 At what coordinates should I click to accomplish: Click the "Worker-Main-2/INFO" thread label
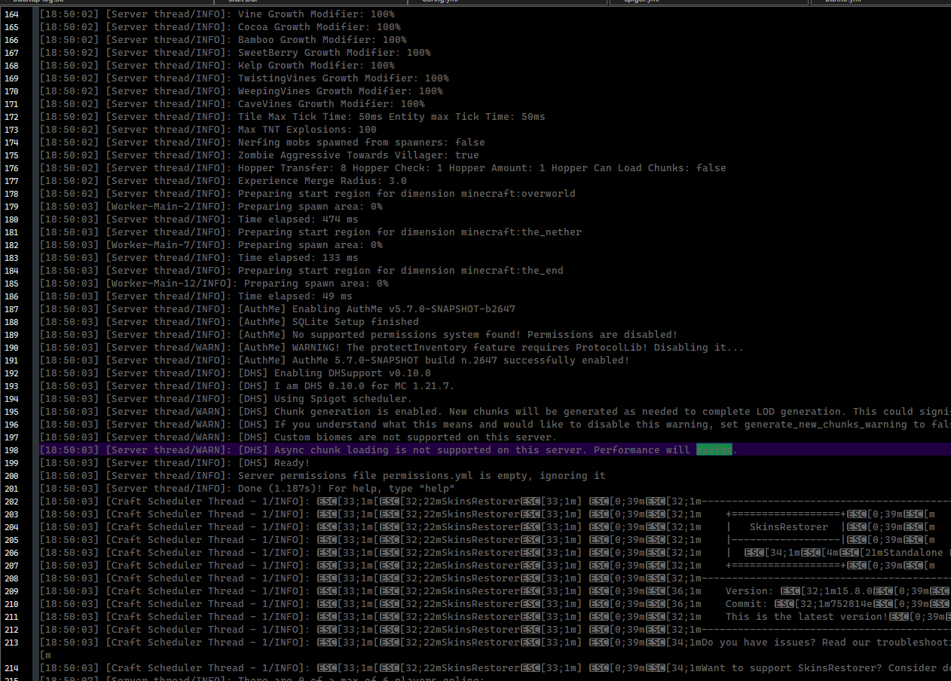coord(166,207)
